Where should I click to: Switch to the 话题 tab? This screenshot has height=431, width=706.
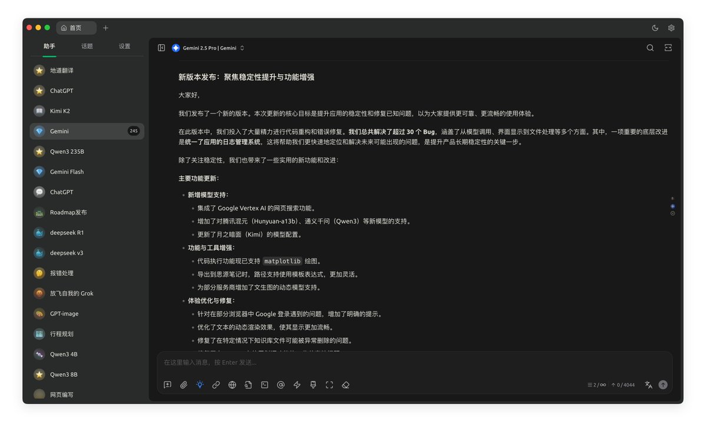click(x=87, y=47)
